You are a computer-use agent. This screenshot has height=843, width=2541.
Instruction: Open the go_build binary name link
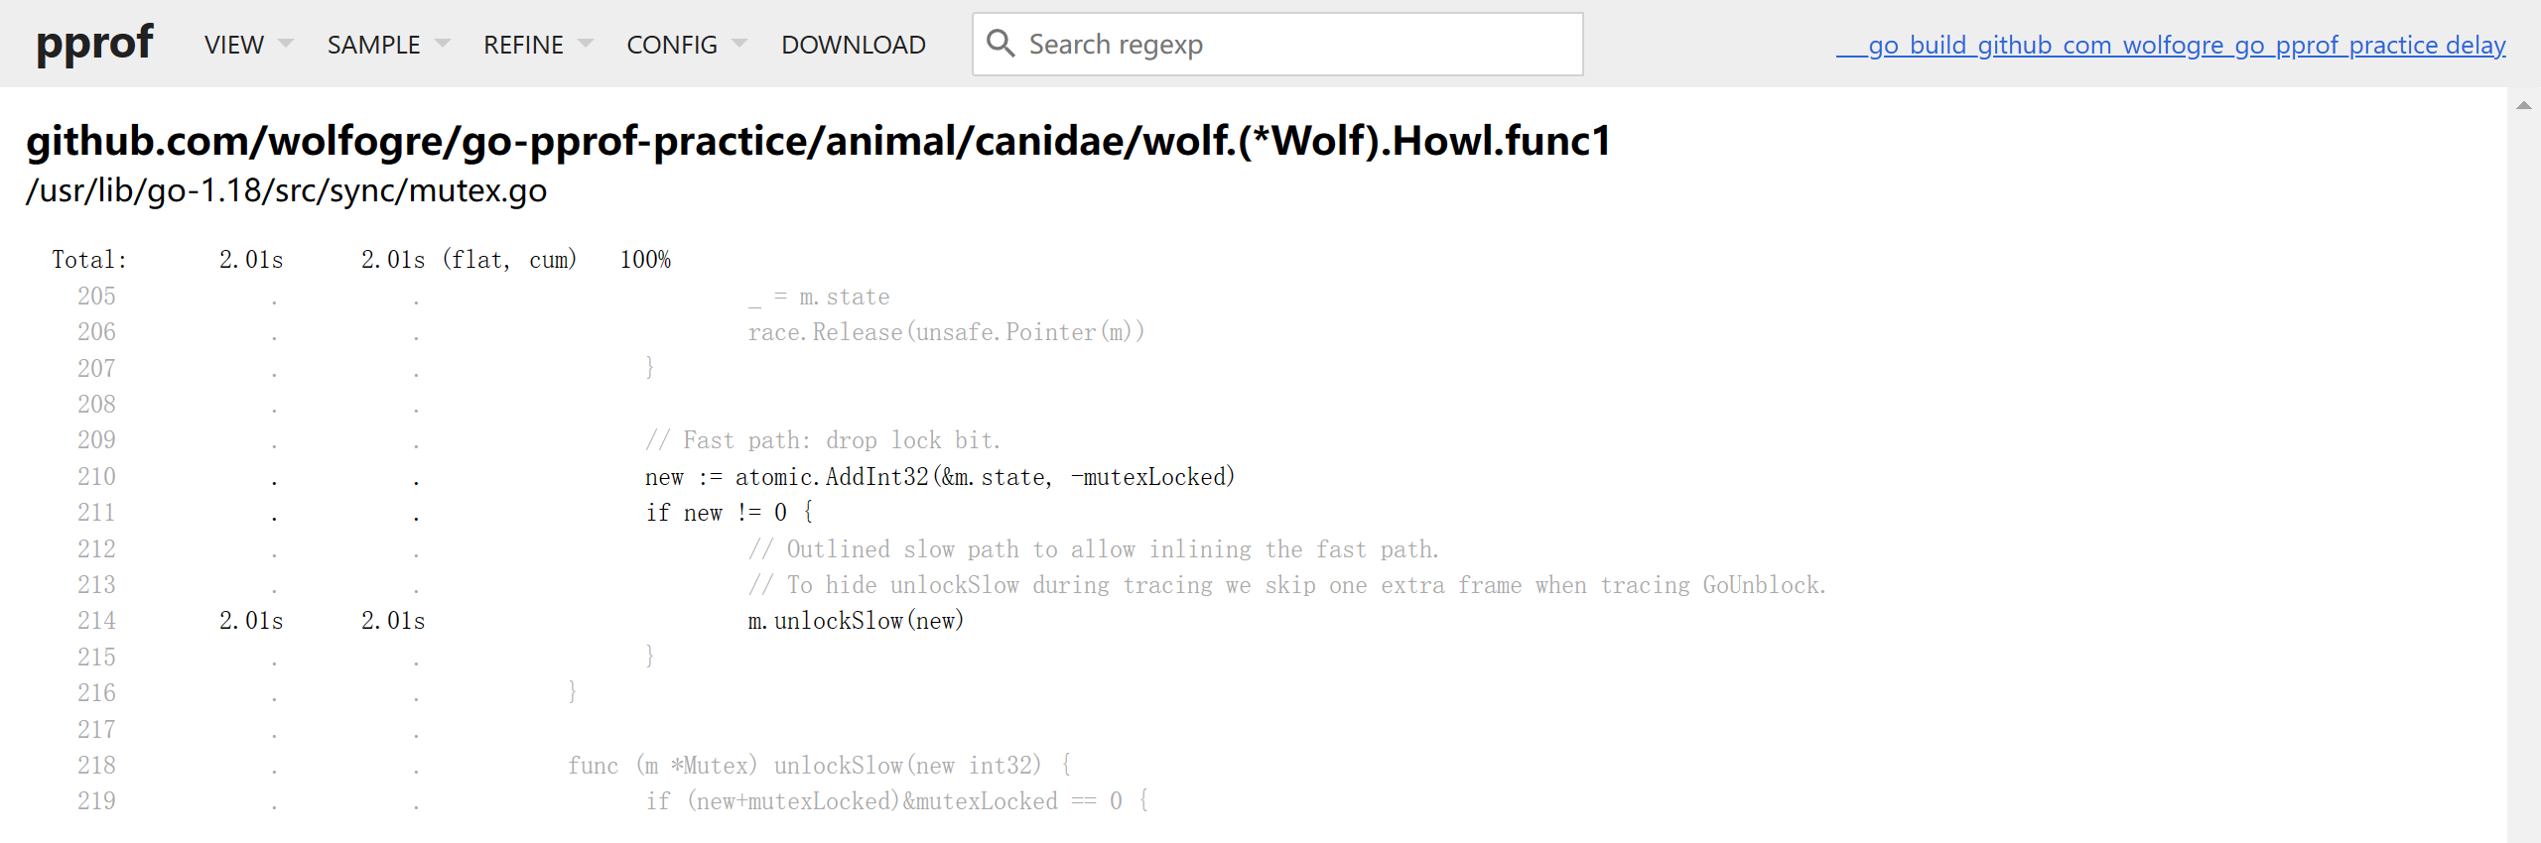[x=2171, y=45]
